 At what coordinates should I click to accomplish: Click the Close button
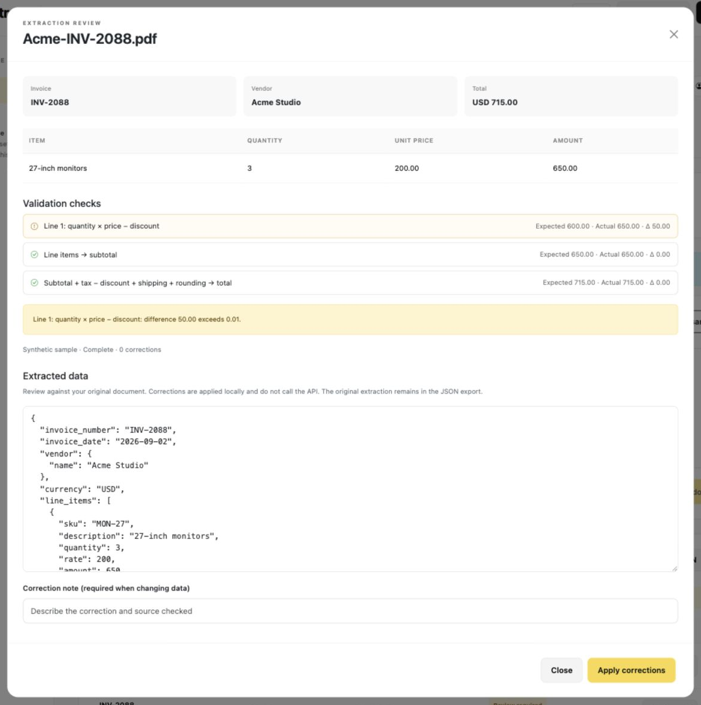(x=561, y=670)
